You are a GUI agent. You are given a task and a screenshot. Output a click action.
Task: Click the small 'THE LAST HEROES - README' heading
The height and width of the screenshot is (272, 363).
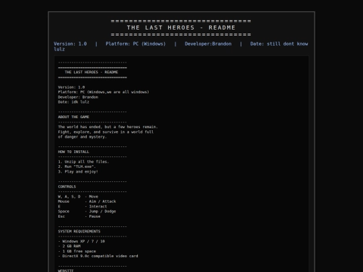coord(91,72)
